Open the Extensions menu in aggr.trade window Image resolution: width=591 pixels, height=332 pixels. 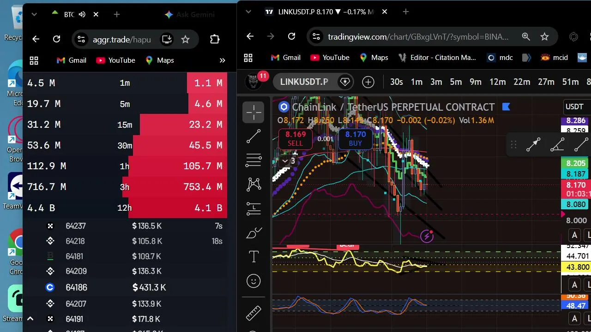click(215, 39)
